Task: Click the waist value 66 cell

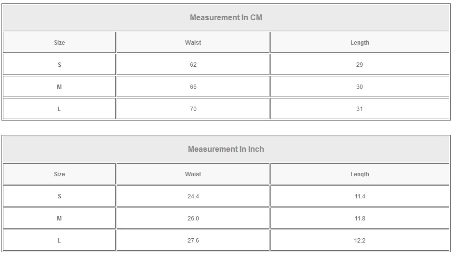Action: pyautogui.click(x=193, y=87)
